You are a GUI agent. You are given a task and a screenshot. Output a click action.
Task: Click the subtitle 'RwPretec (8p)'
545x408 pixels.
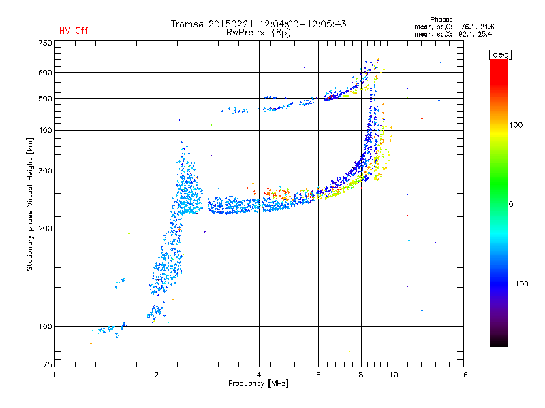(258, 33)
